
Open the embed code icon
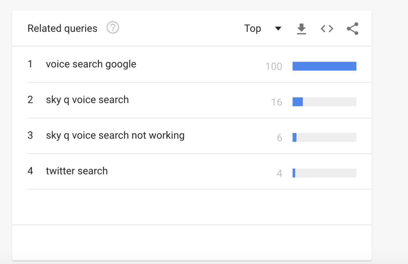click(x=327, y=29)
